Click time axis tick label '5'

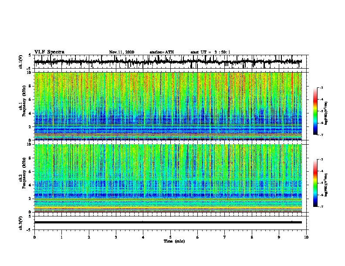pos(170,237)
